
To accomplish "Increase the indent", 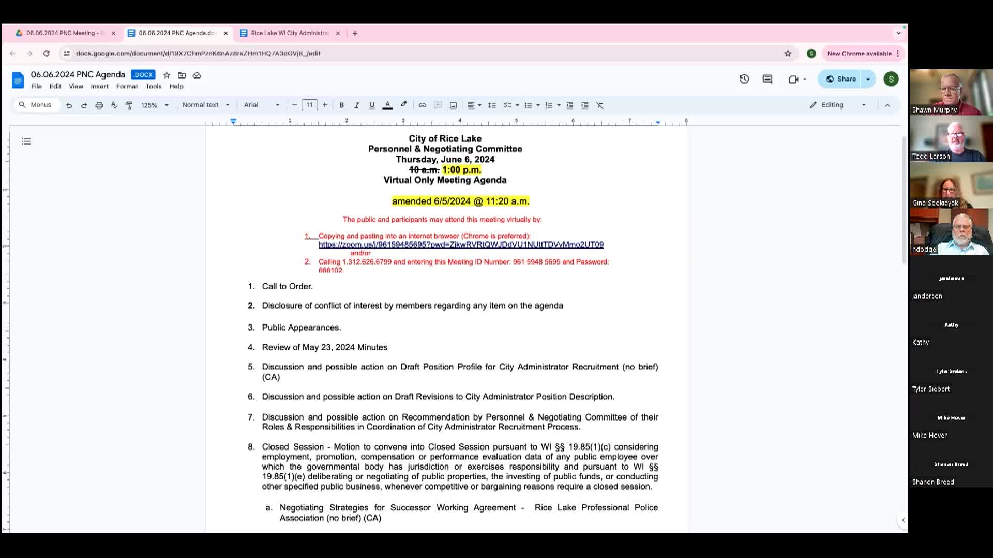I will click(585, 105).
